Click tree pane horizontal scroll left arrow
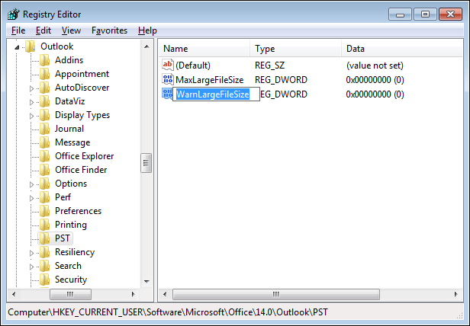Screen dimensions: 470x326 coord(14,294)
